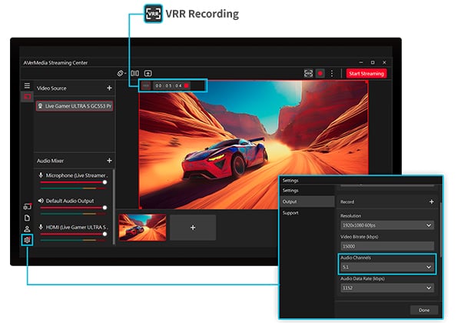Click the Done button in Settings dialog
The image size is (461, 323).
(x=424, y=310)
